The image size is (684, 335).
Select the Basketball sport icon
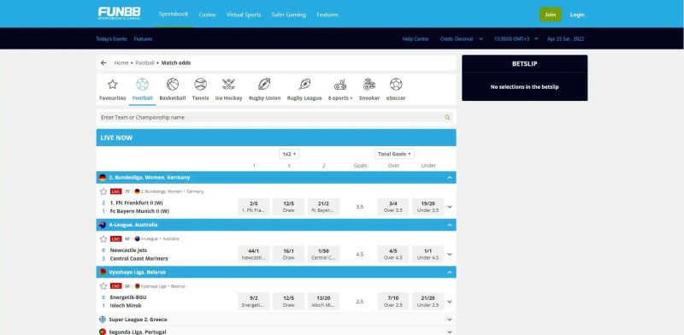[173, 85]
